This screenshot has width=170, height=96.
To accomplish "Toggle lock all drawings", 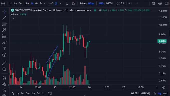I will (4, 90).
